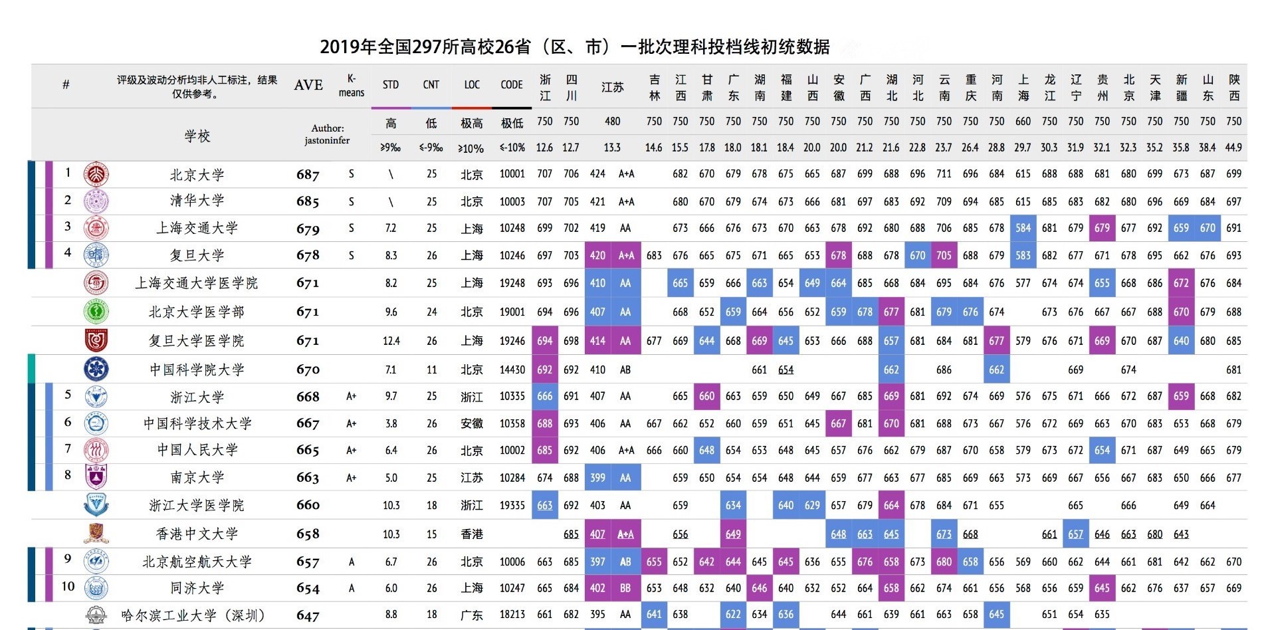Open the 北京航空航天大学 emblem
This screenshot has height=630, width=1262.
click(x=96, y=560)
